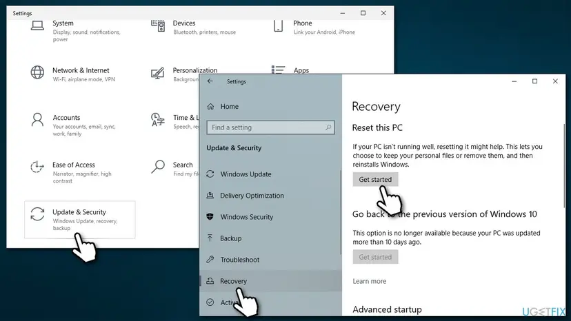The height and width of the screenshot is (321, 571).
Task: Open Ease of Access icon
Action: coord(37,167)
